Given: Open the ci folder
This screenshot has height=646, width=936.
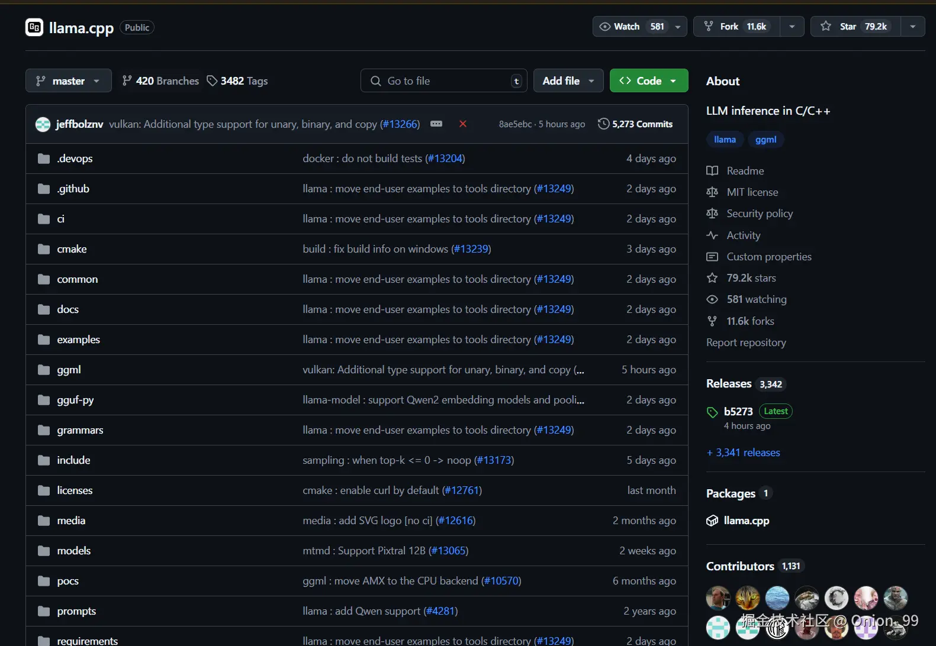Looking at the screenshot, I should [60, 219].
